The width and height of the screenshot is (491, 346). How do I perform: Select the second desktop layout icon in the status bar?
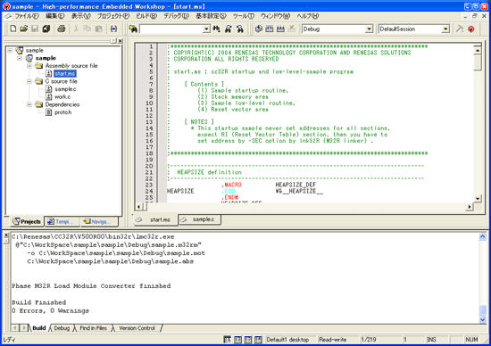pyautogui.click(x=237, y=340)
